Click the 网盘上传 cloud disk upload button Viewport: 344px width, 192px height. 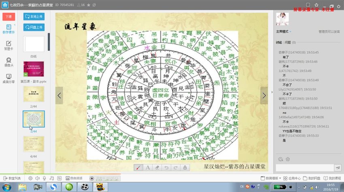pyautogui.click(x=34, y=27)
